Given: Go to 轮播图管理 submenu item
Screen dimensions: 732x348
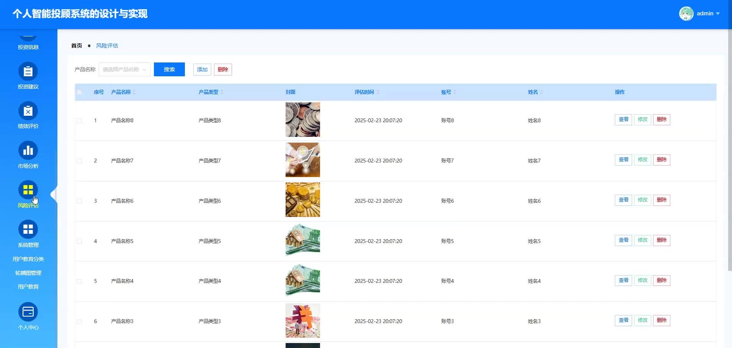Looking at the screenshot, I should 28,273.
